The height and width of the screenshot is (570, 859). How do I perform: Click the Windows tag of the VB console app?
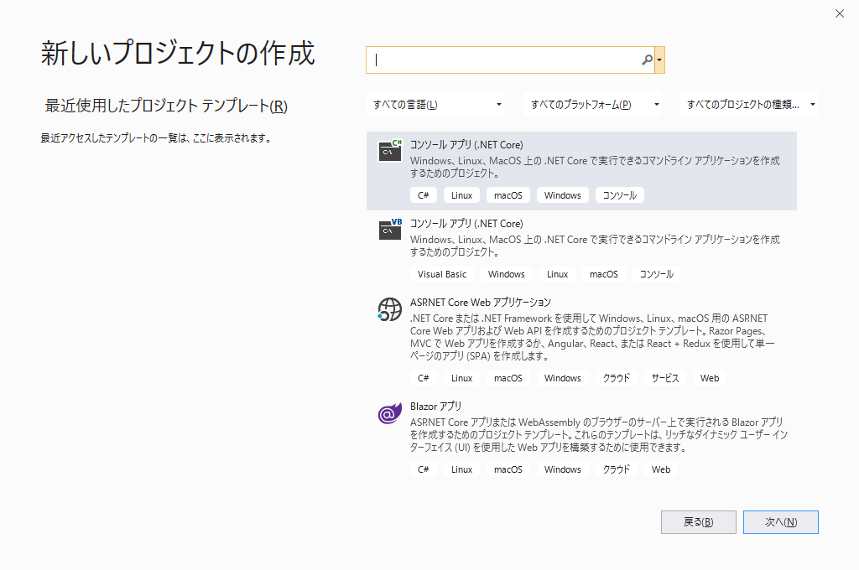pos(506,274)
